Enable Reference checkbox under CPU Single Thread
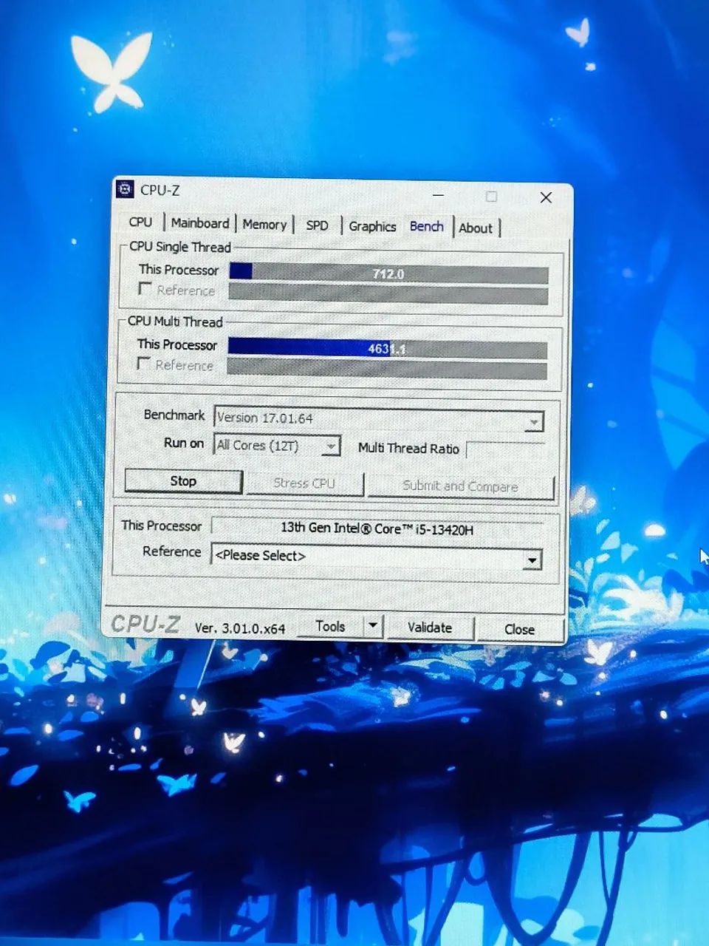 (x=145, y=289)
